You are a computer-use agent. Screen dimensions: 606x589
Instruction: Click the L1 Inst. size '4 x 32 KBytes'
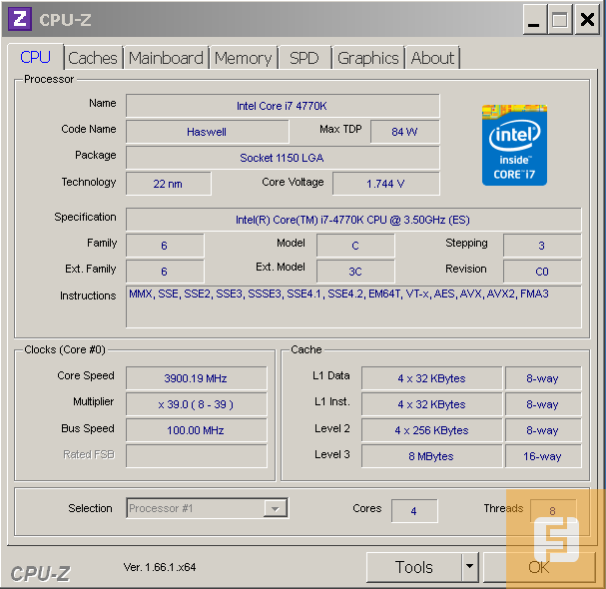(431, 404)
